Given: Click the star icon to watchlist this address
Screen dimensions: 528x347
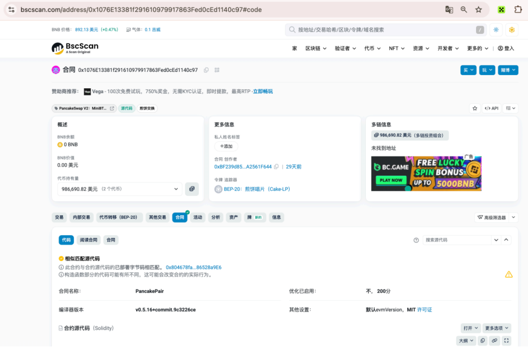Looking at the screenshot, I should click(475, 108).
